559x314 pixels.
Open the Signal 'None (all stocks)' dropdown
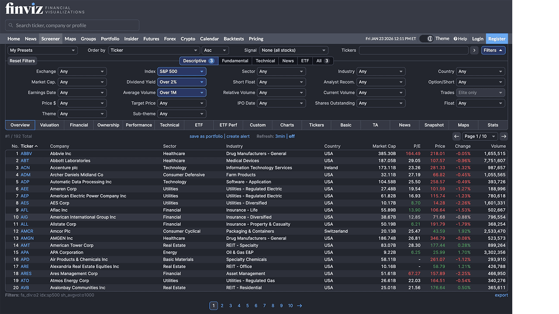click(293, 50)
